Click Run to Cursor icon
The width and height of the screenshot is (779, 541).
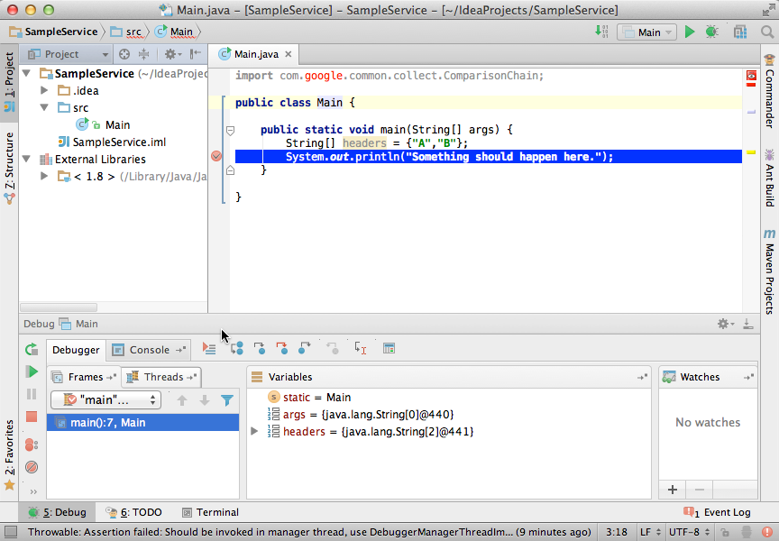click(361, 349)
